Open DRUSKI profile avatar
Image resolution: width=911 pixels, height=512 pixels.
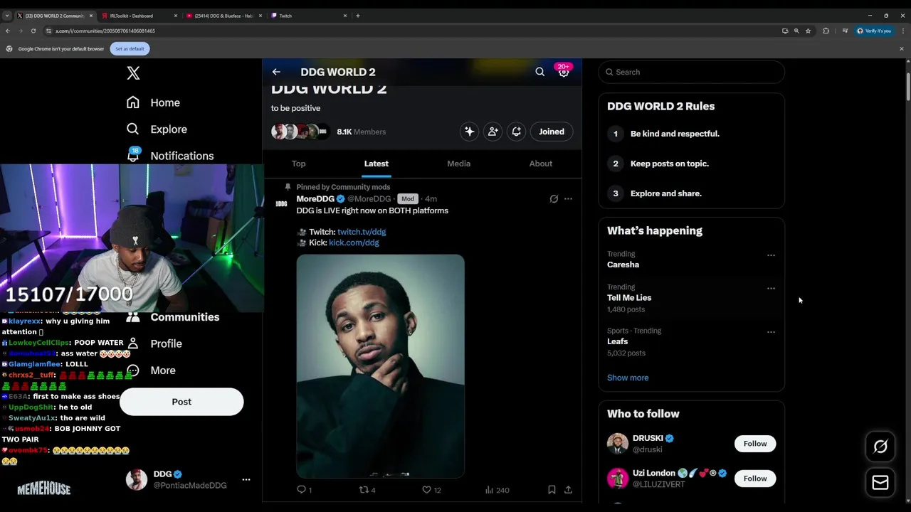coord(618,444)
